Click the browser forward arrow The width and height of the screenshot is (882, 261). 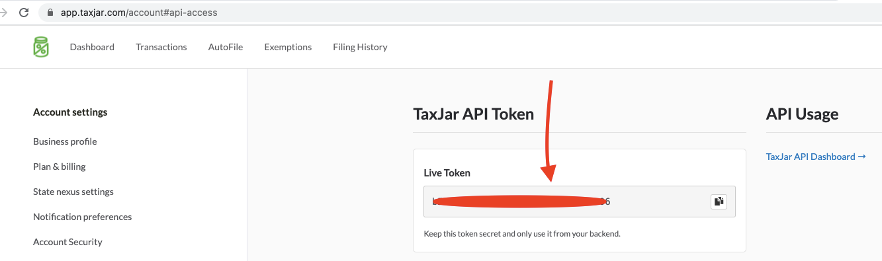tap(3, 13)
